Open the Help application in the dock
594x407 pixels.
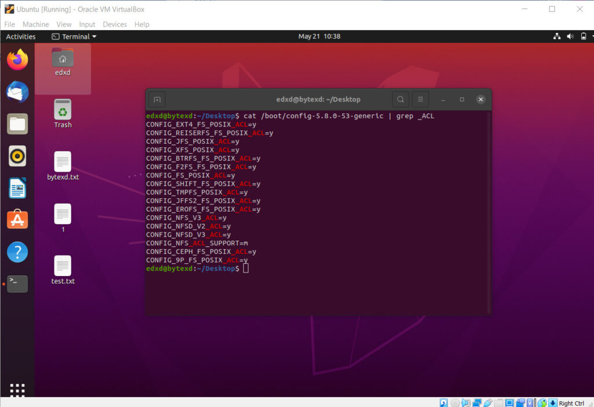coord(17,252)
